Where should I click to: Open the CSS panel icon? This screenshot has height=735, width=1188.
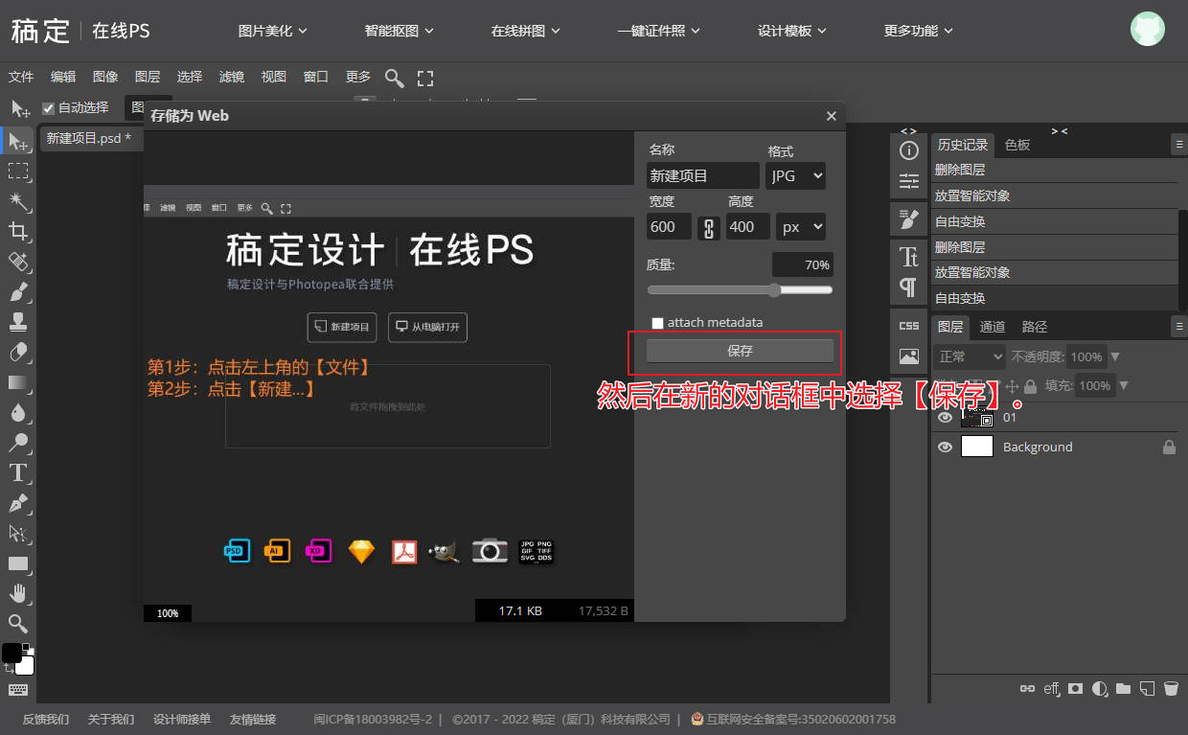(909, 326)
